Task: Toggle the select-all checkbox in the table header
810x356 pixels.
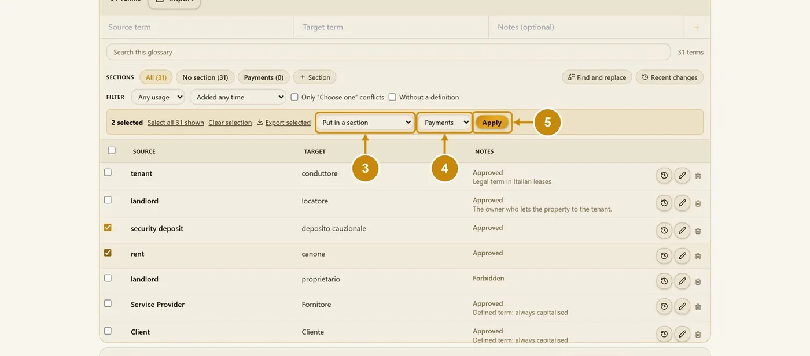Action: [x=112, y=151]
